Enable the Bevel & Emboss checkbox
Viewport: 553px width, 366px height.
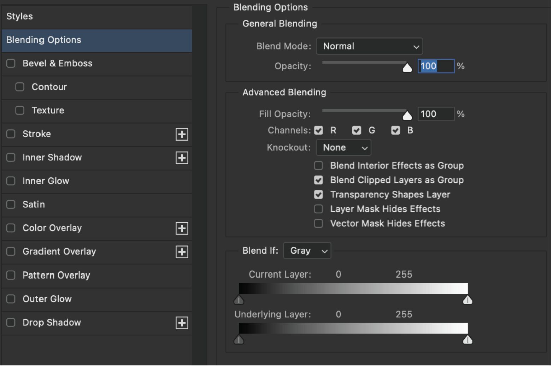[x=11, y=63]
